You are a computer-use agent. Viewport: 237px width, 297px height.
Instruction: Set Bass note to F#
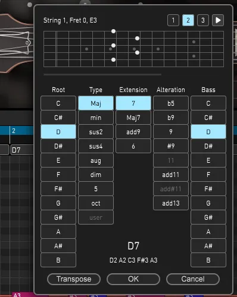(x=208, y=189)
